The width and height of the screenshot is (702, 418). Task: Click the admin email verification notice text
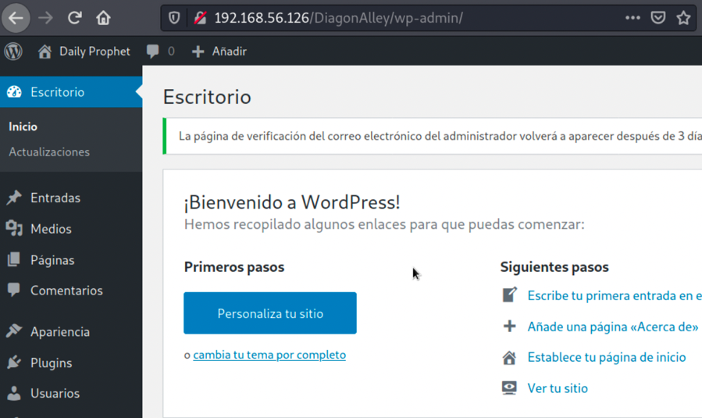click(x=440, y=136)
